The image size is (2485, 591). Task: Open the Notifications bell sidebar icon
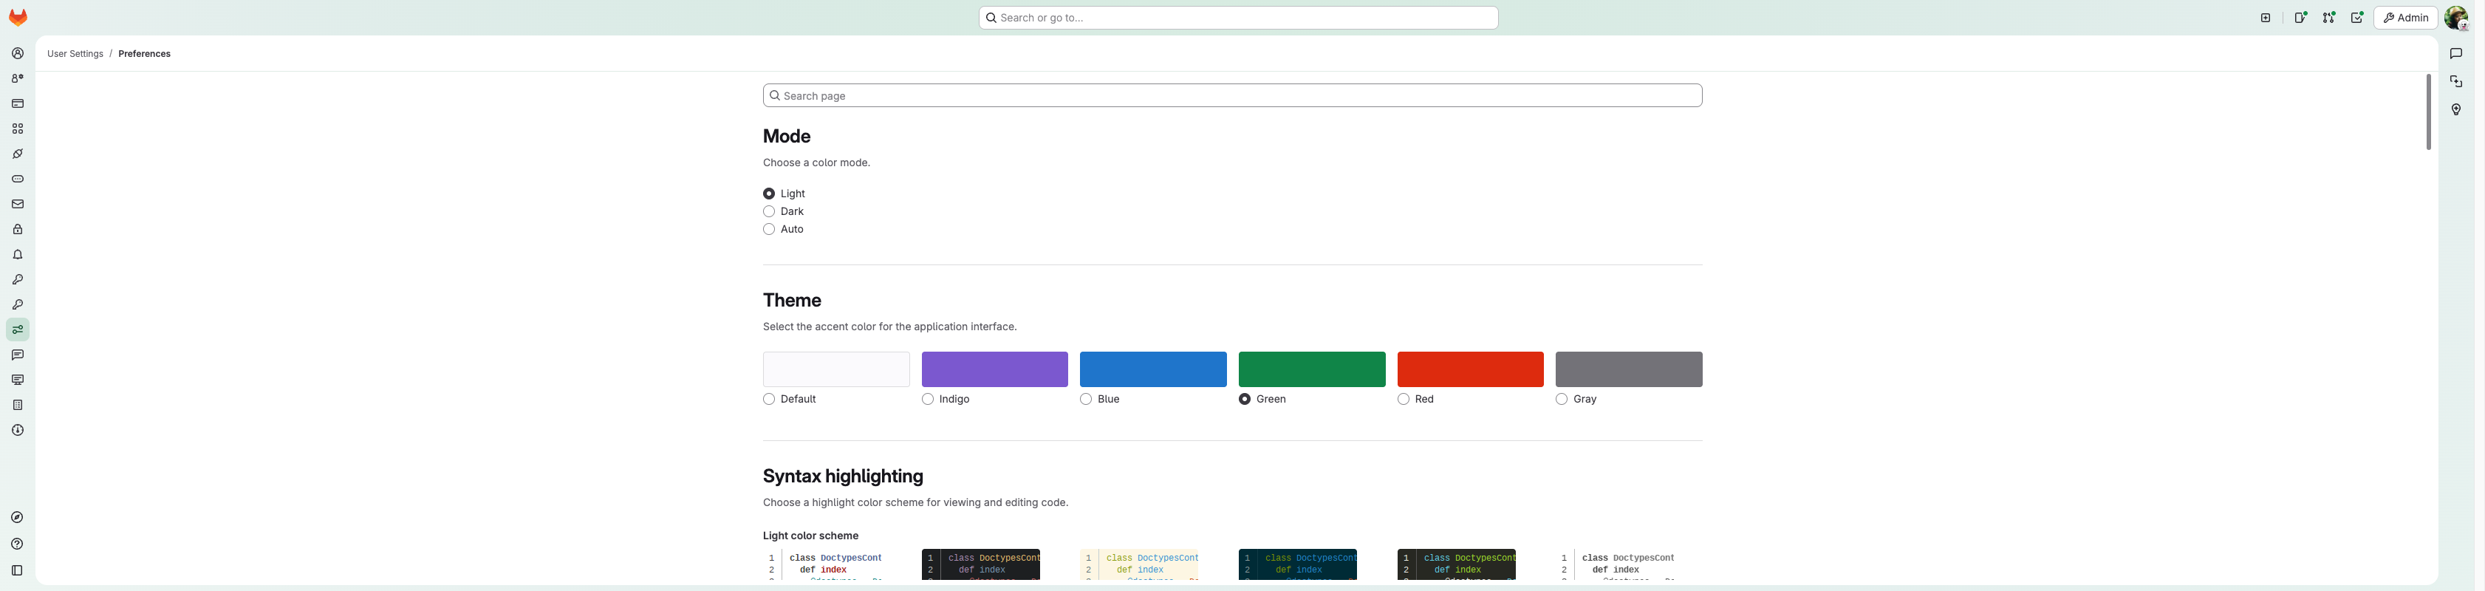click(x=18, y=255)
